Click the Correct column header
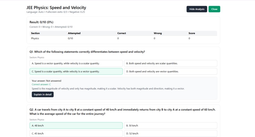Viewport: 255px width, 137px height. [x=121, y=33]
